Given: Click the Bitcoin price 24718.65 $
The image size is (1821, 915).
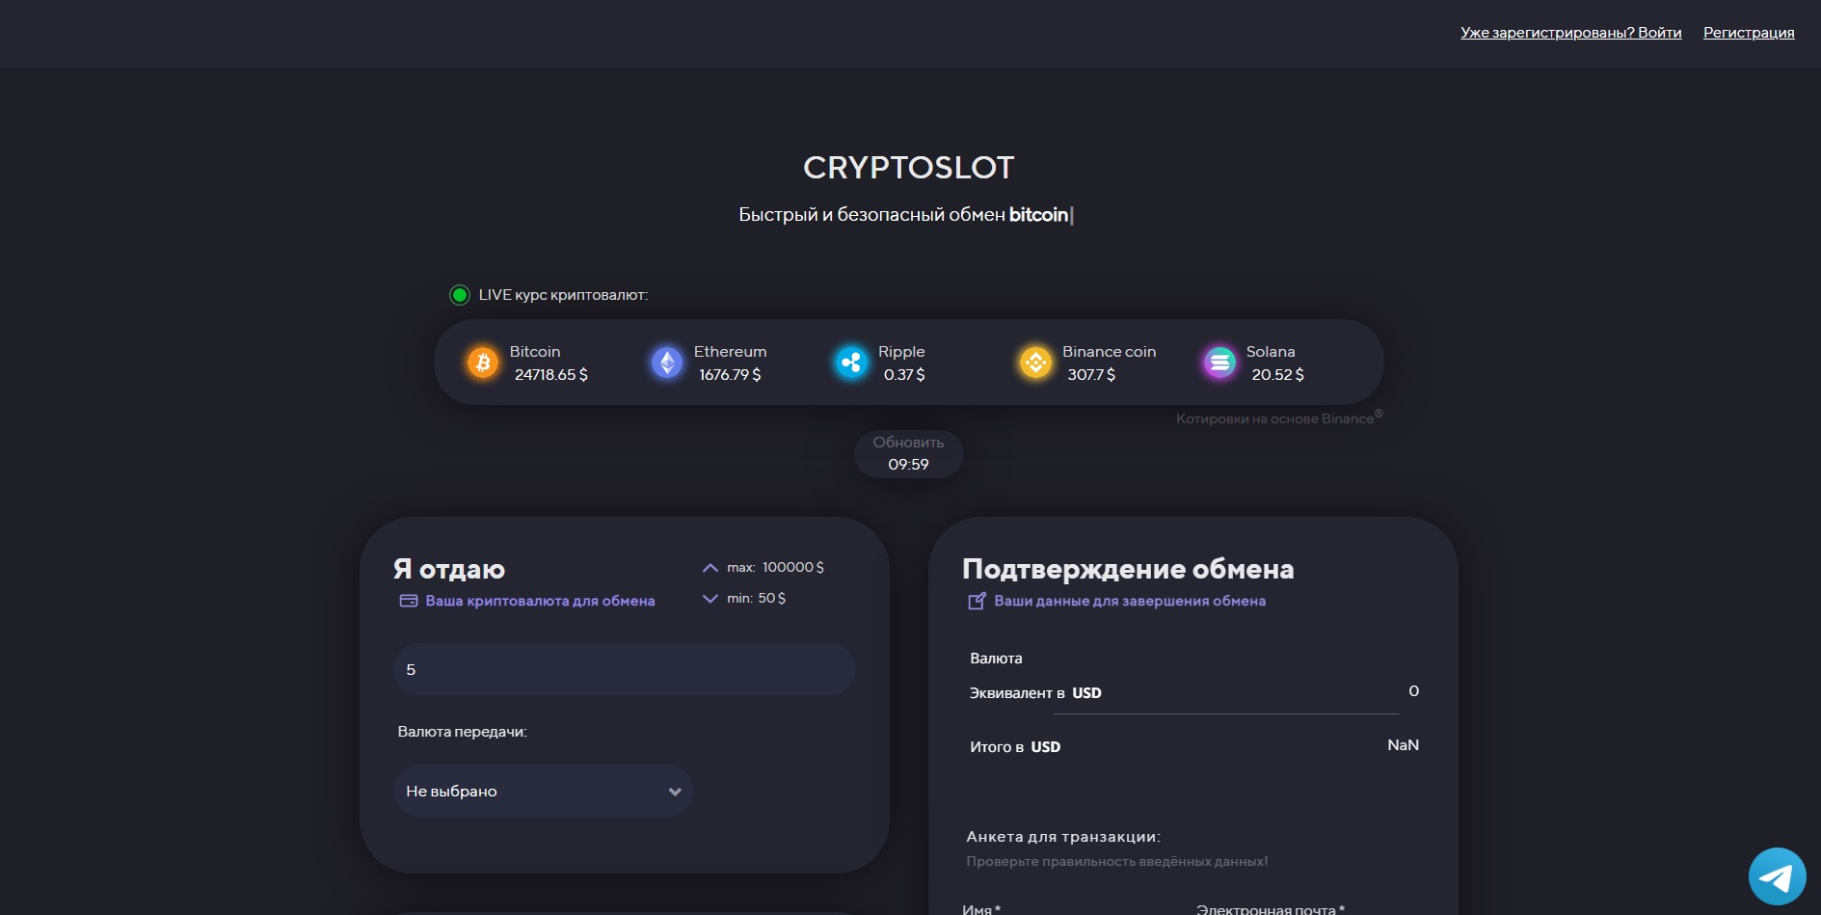Looking at the screenshot, I should point(550,375).
